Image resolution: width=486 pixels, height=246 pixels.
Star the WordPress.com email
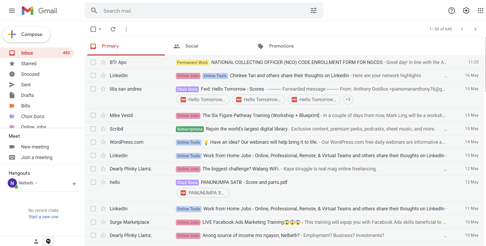(103, 142)
